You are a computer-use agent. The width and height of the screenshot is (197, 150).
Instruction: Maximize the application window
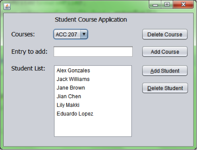[x=167, y=5]
